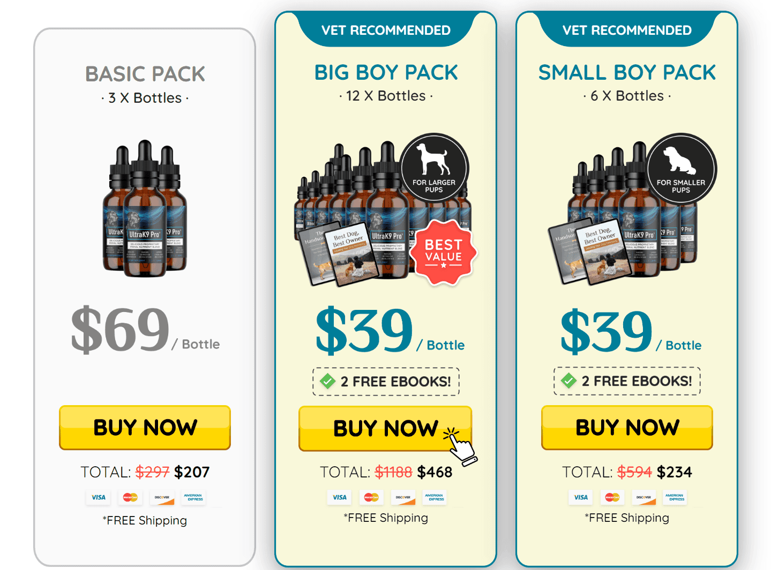Click the For Larger Pups dog badge
Image resolution: width=771 pixels, height=570 pixels.
coord(434,168)
